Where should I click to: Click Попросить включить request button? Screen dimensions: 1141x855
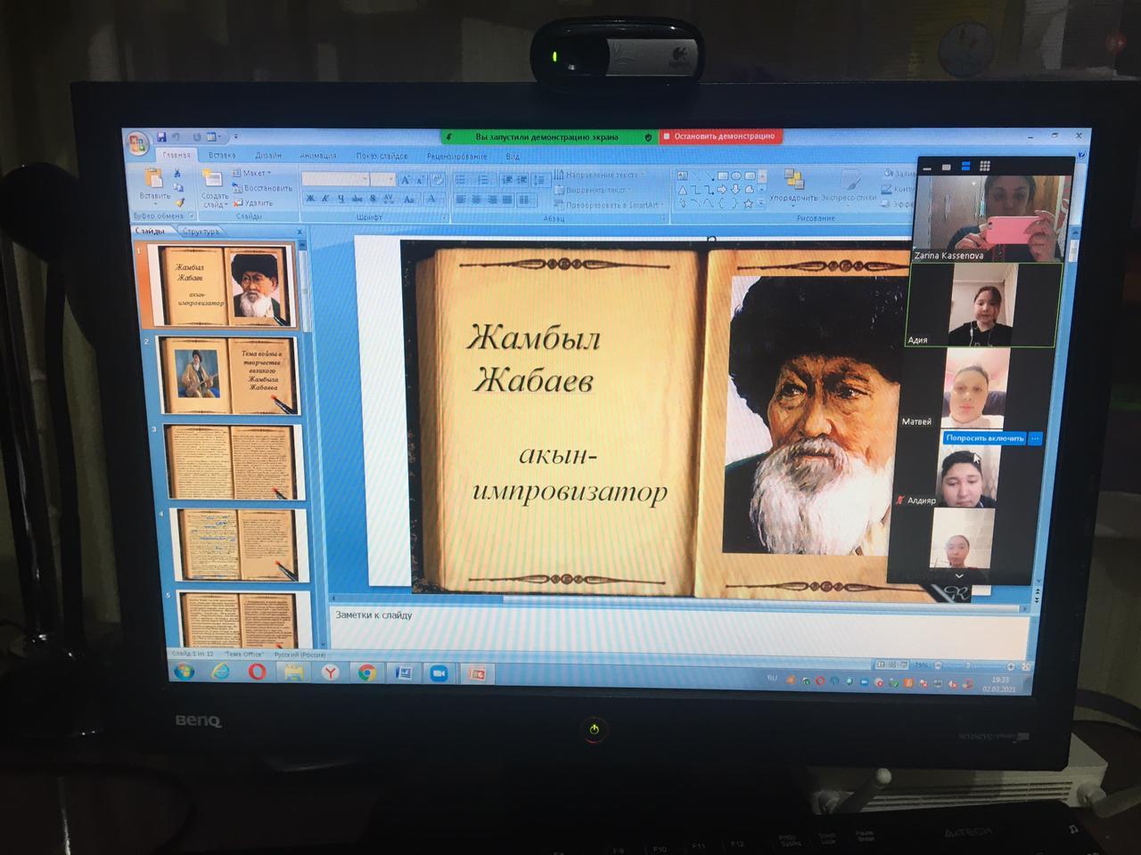click(985, 438)
